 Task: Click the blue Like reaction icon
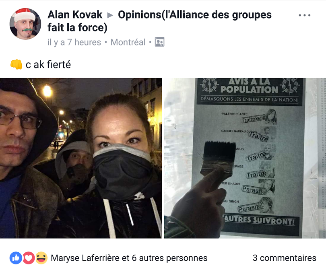16,258
